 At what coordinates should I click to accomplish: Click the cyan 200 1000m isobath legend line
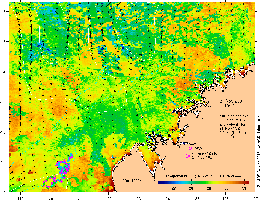click(x=129, y=184)
